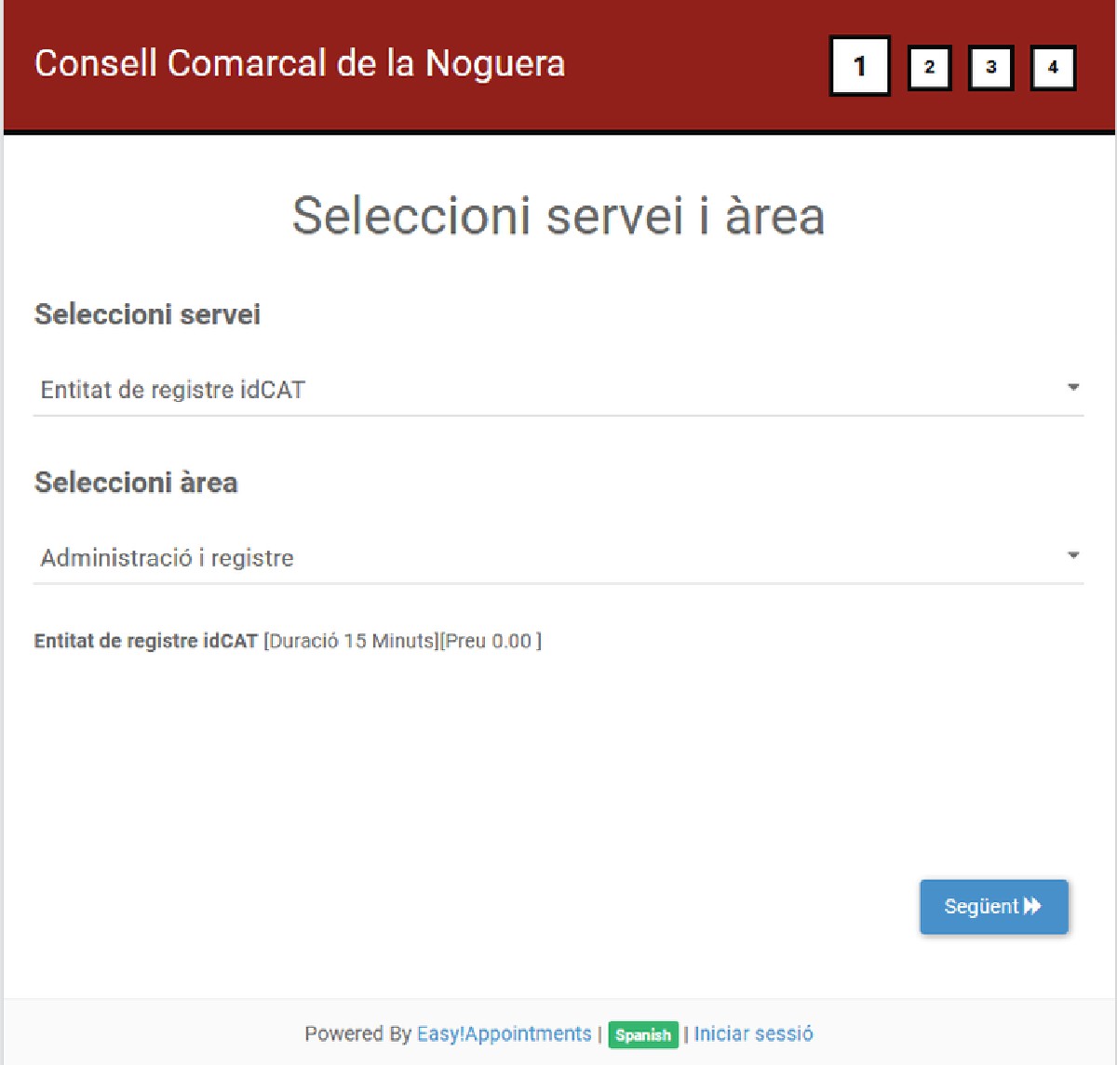The width and height of the screenshot is (1117, 1065).
Task: Click the 'Seleccioni servei i àrea' heading
Action: [558, 216]
